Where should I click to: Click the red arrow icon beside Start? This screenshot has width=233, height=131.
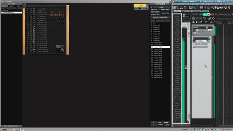[9, 130]
